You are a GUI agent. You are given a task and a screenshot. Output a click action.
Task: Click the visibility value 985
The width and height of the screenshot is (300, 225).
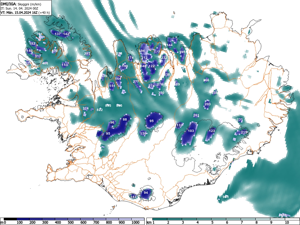click(119, 105)
